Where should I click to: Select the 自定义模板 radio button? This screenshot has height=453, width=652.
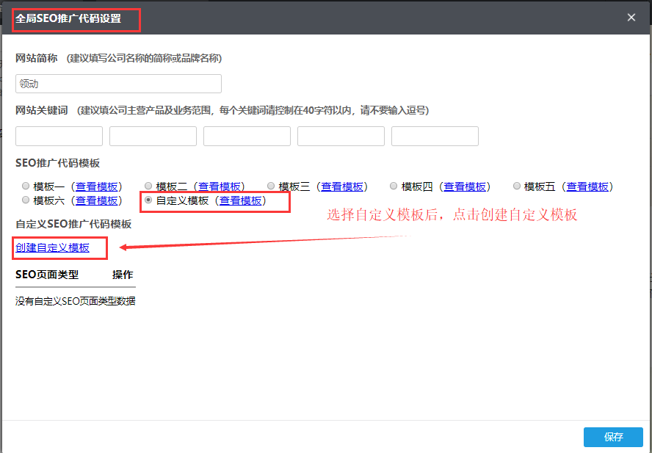(x=148, y=200)
